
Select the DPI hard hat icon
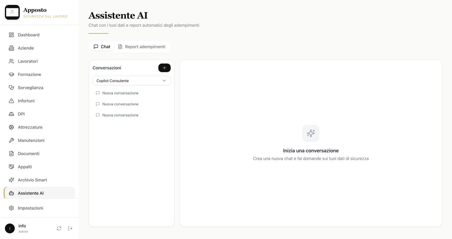(11, 114)
